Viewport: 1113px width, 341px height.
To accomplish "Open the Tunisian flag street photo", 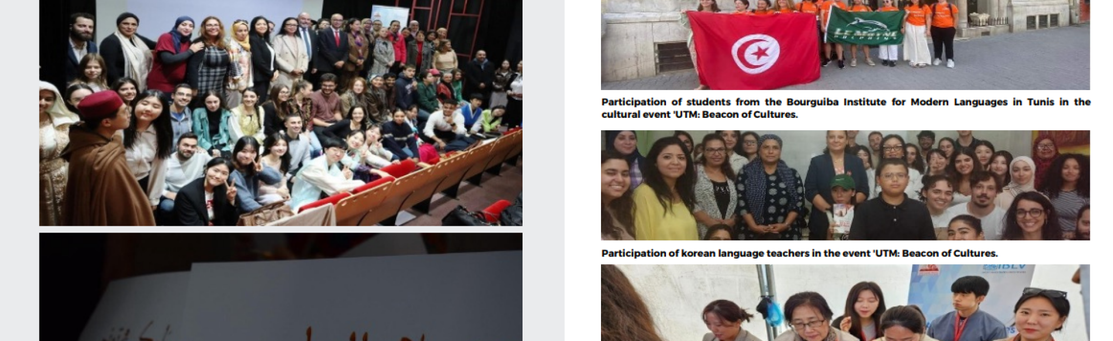I will point(845,45).
